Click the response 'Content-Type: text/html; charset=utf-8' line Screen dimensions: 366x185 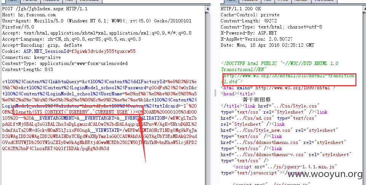(271, 27)
